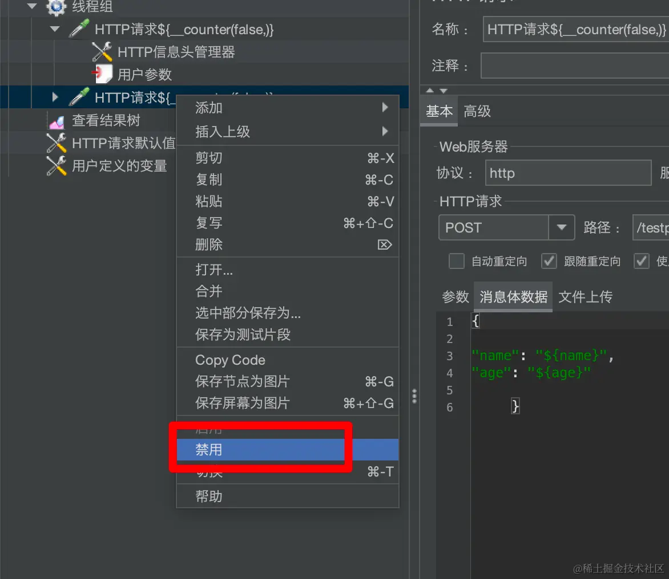Viewport: 669px width, 579px height.
Task: Switch to the 高级 tab
Action: point(477,111)
